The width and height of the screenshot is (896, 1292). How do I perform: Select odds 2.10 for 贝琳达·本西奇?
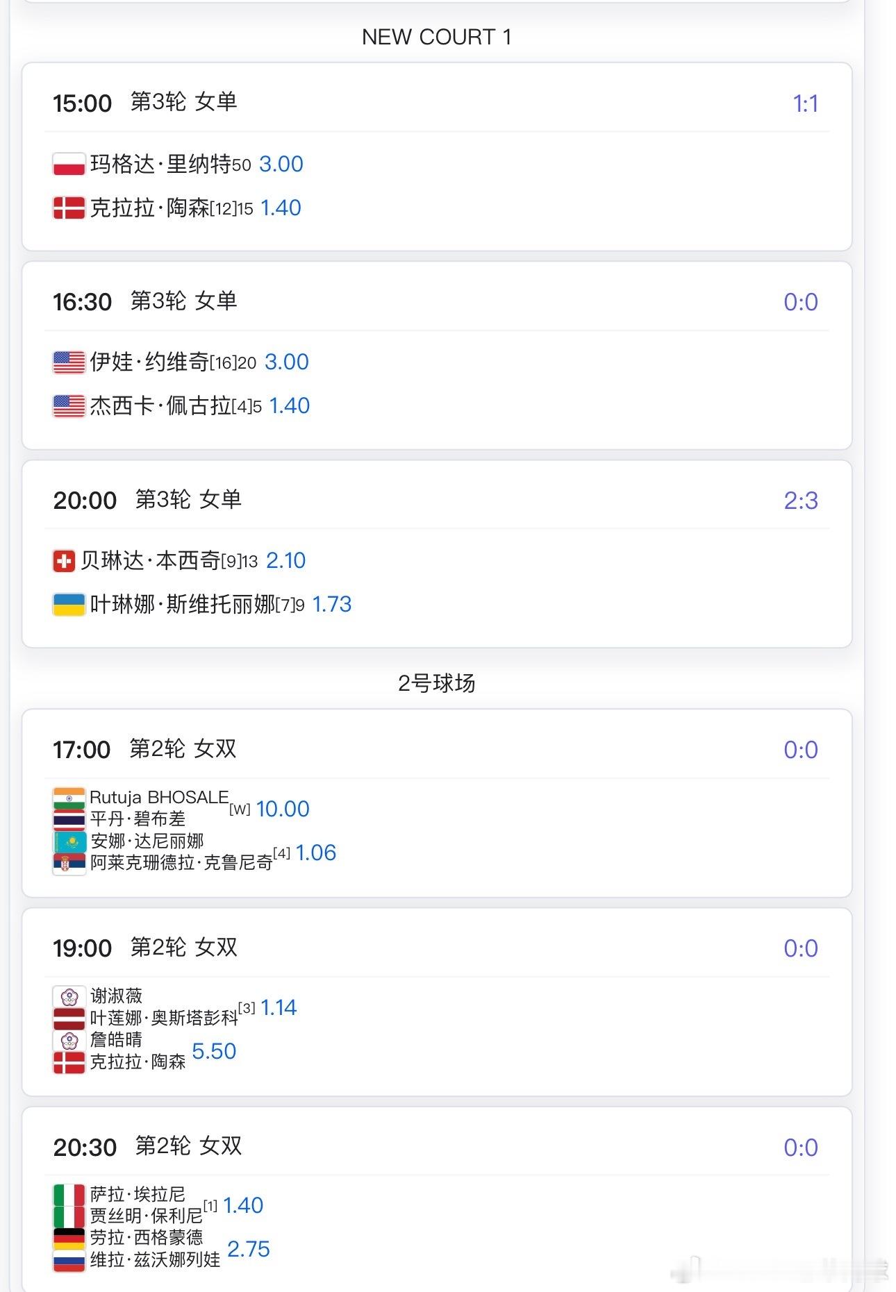pos(285,561)
